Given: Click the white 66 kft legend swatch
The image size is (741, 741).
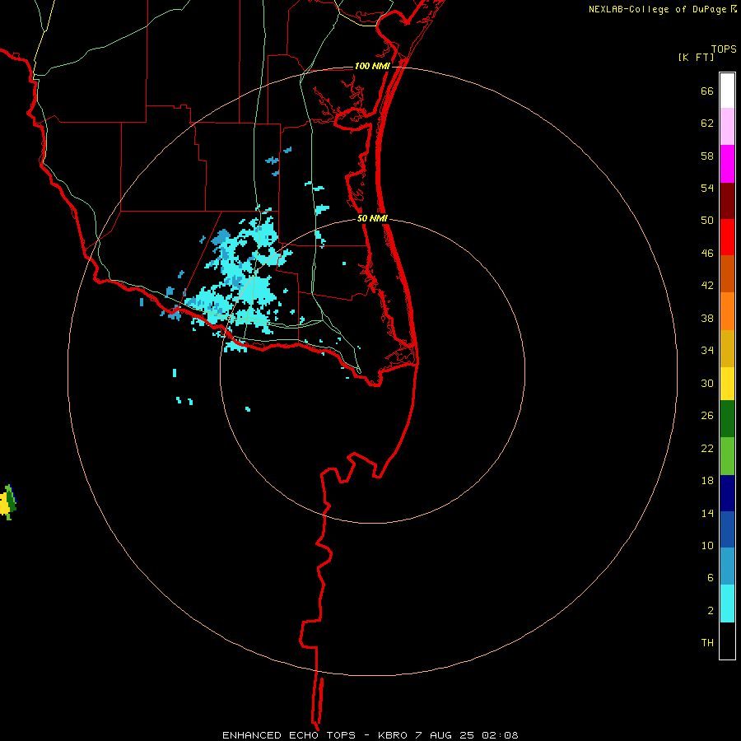Looking at the screenshot, I should click(x=727, y=91).
